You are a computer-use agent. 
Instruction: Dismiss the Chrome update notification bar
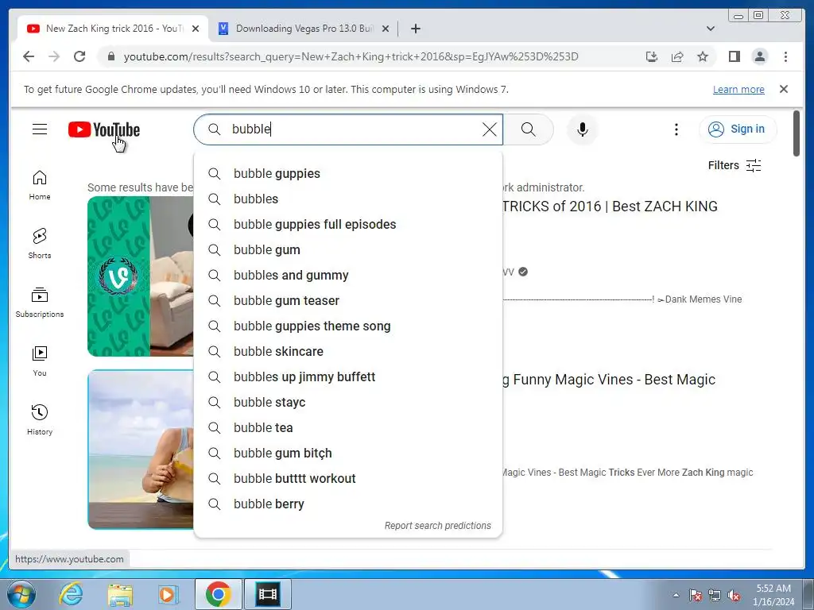[x=783, y=89]
